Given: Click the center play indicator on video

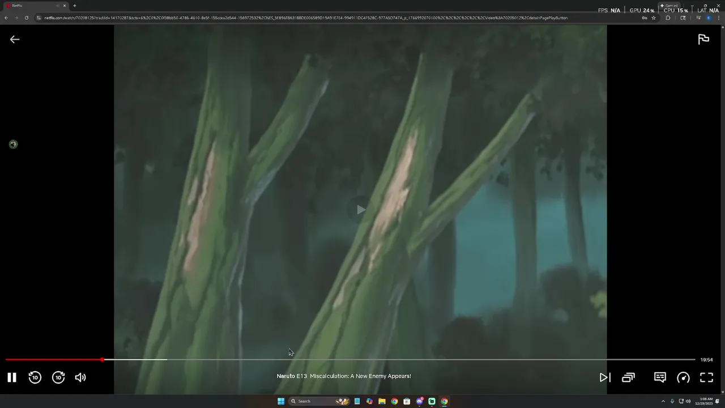Looking at the screenshot, I should coord(361,210).
